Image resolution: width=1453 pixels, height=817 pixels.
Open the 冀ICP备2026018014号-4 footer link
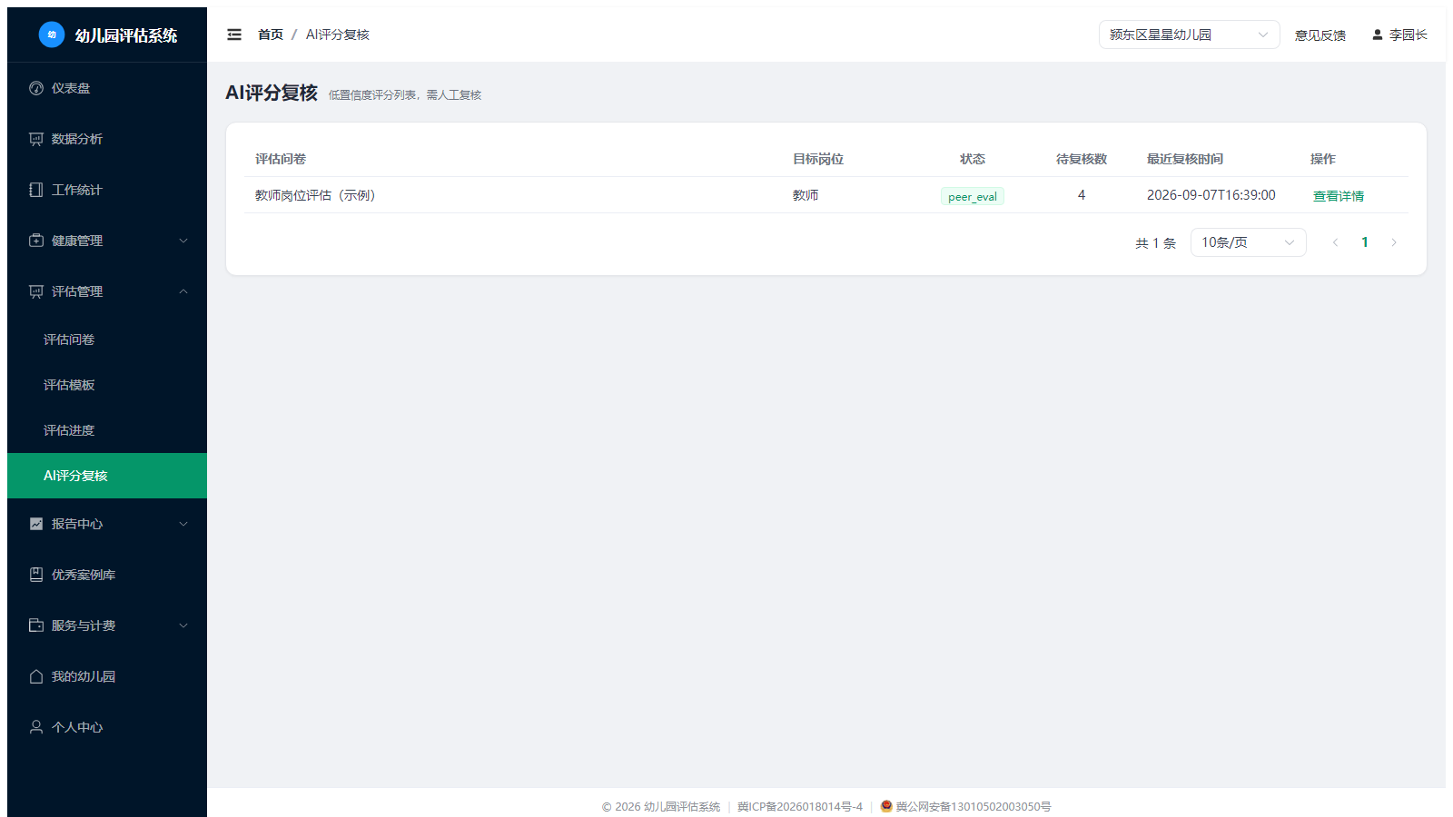799,806
